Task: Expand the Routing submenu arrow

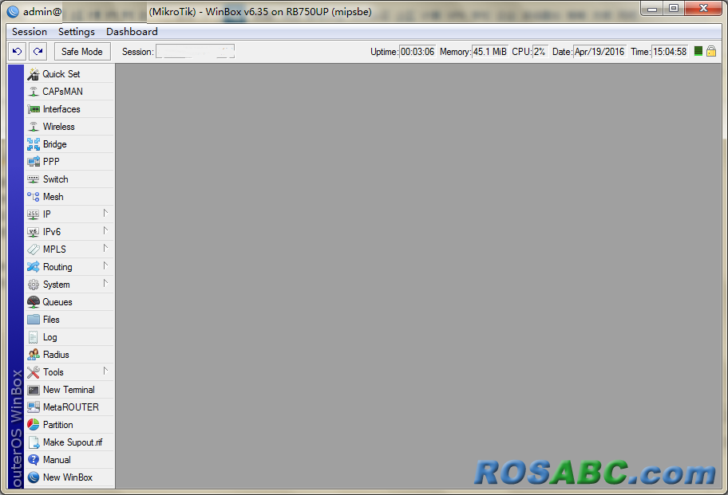Action: tap(105, 266)
